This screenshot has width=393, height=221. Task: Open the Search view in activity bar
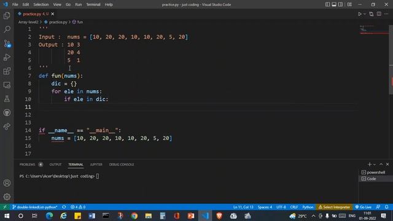click(7, 29)
